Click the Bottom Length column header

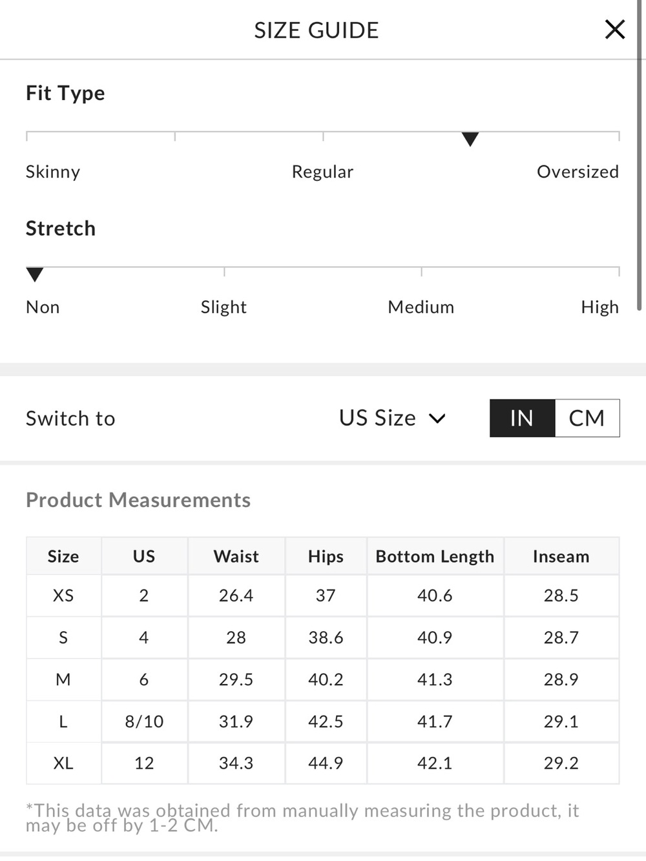(x=435, y=556)
